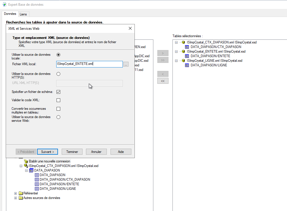Uncheck 'Spécifier un fichier de schéma'
Screen dimensions: 287x211
(59, 92)
